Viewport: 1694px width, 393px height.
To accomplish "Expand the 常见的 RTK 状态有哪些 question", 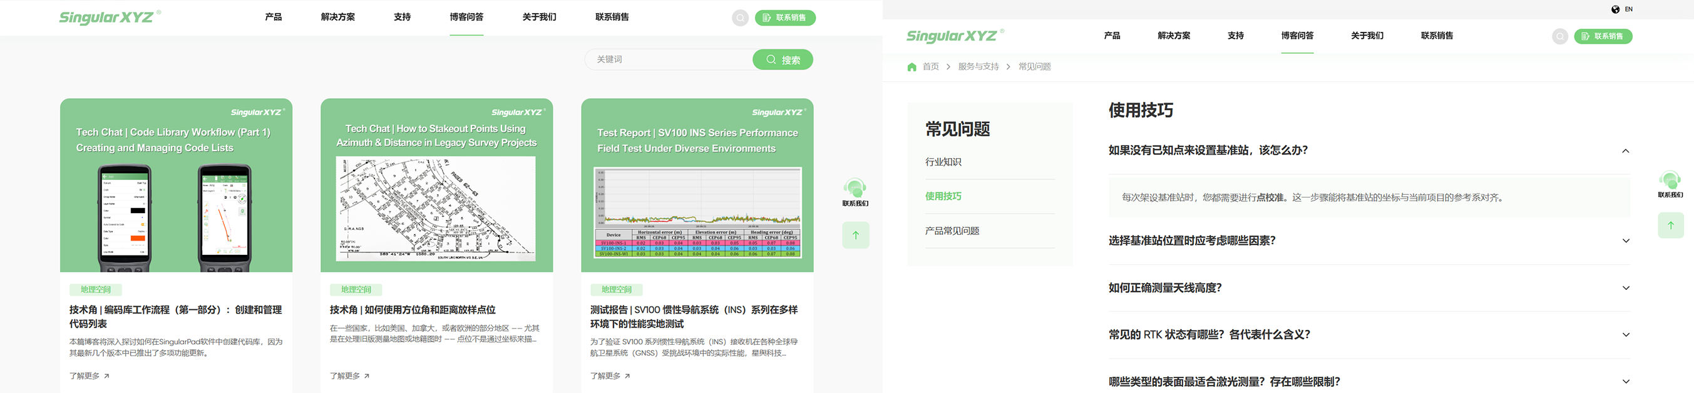I will [1626, 335].
